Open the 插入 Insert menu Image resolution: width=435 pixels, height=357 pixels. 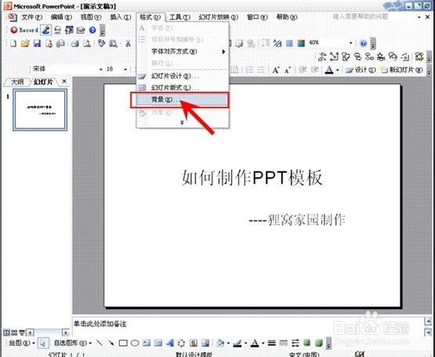click(120, 17)
